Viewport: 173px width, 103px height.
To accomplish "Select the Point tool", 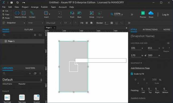I will pos(60,14).
